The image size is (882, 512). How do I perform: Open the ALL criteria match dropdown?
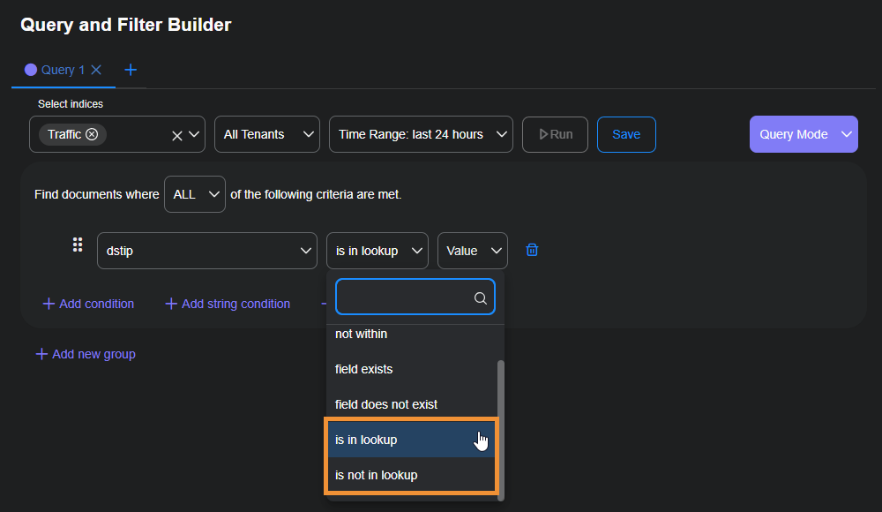click(195, 194)
